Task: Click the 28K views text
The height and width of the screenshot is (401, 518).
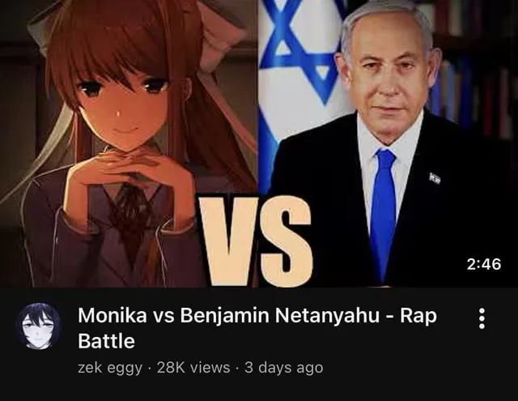Action: coord(193,367)
